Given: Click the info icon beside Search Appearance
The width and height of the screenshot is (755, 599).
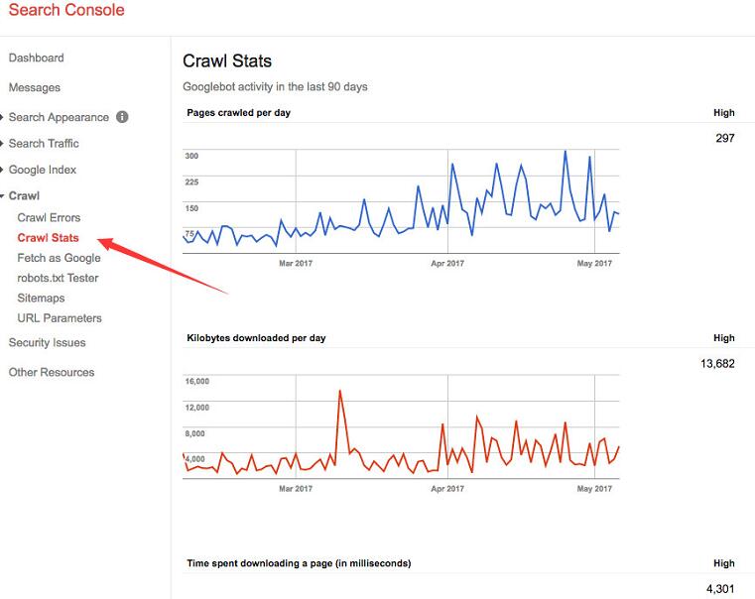Looking at the screenshot, I should (x=122, y=117).
